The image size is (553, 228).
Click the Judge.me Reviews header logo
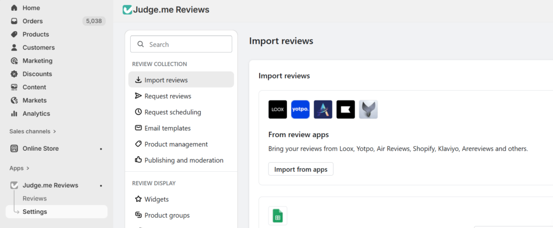[x=127, y=10]
